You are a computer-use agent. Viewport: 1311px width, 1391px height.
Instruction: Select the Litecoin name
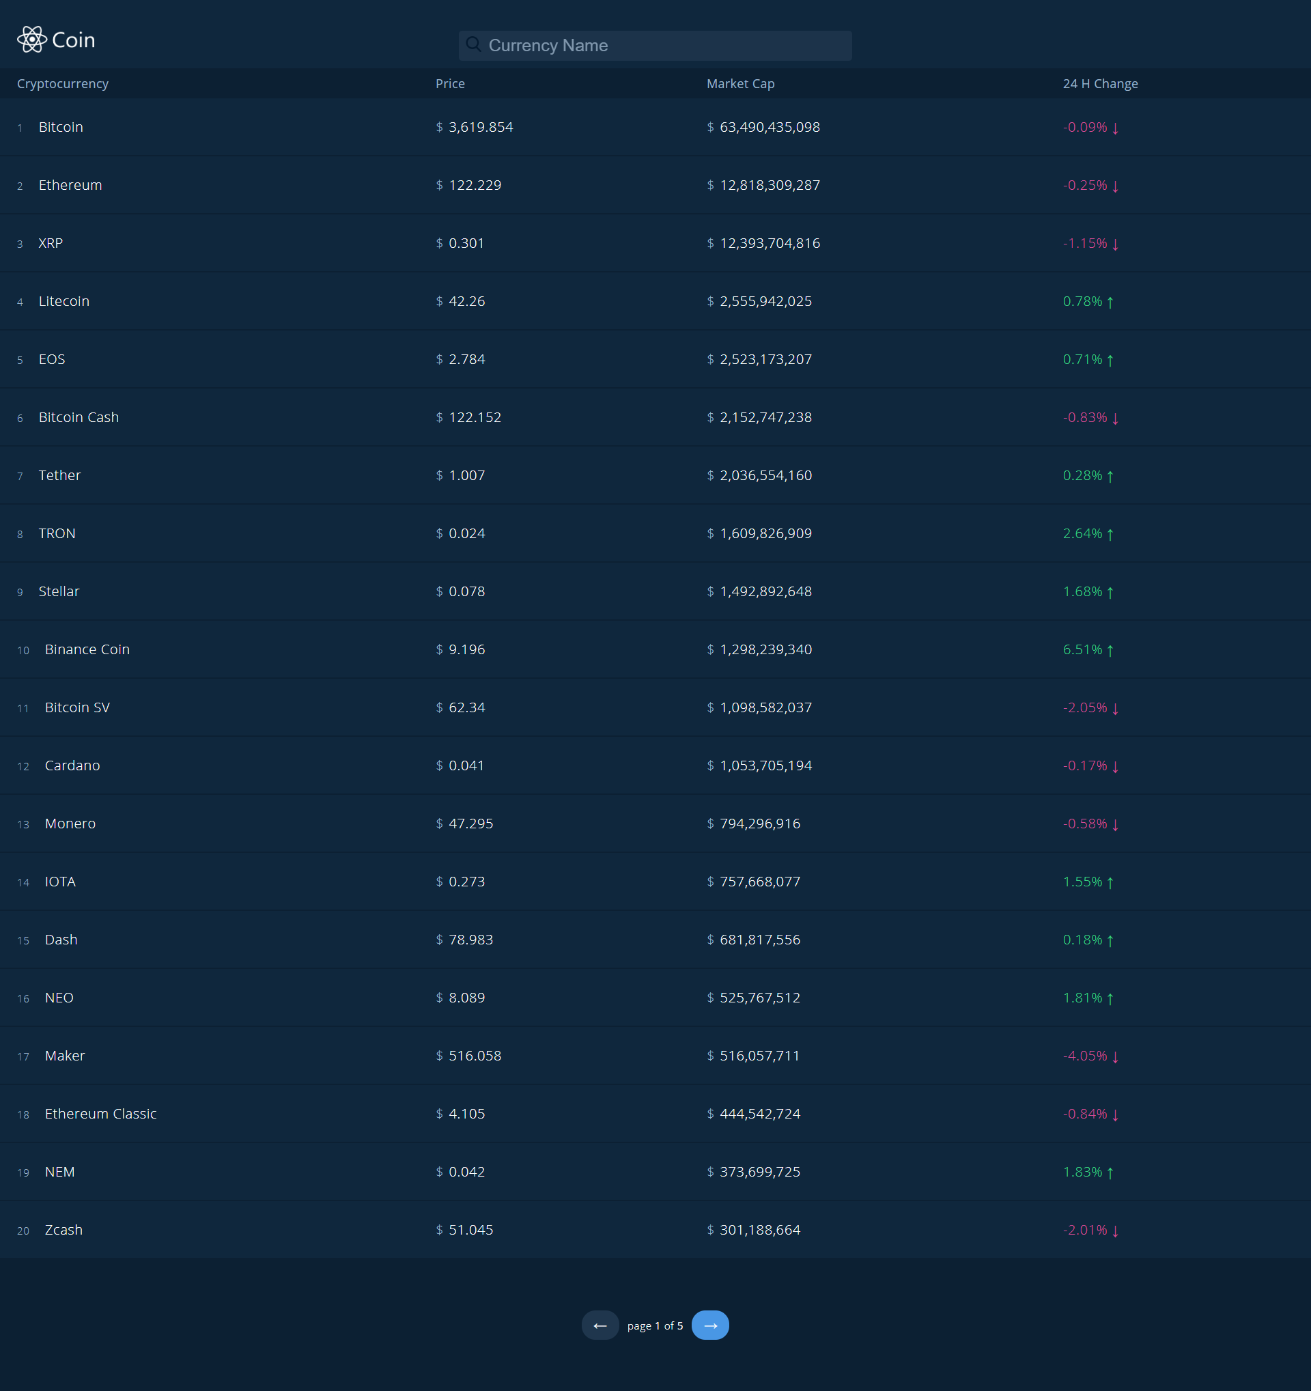point(64,301)
